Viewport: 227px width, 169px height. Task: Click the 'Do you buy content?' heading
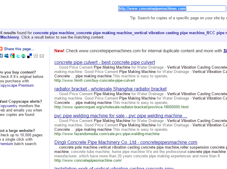(18, 72)
